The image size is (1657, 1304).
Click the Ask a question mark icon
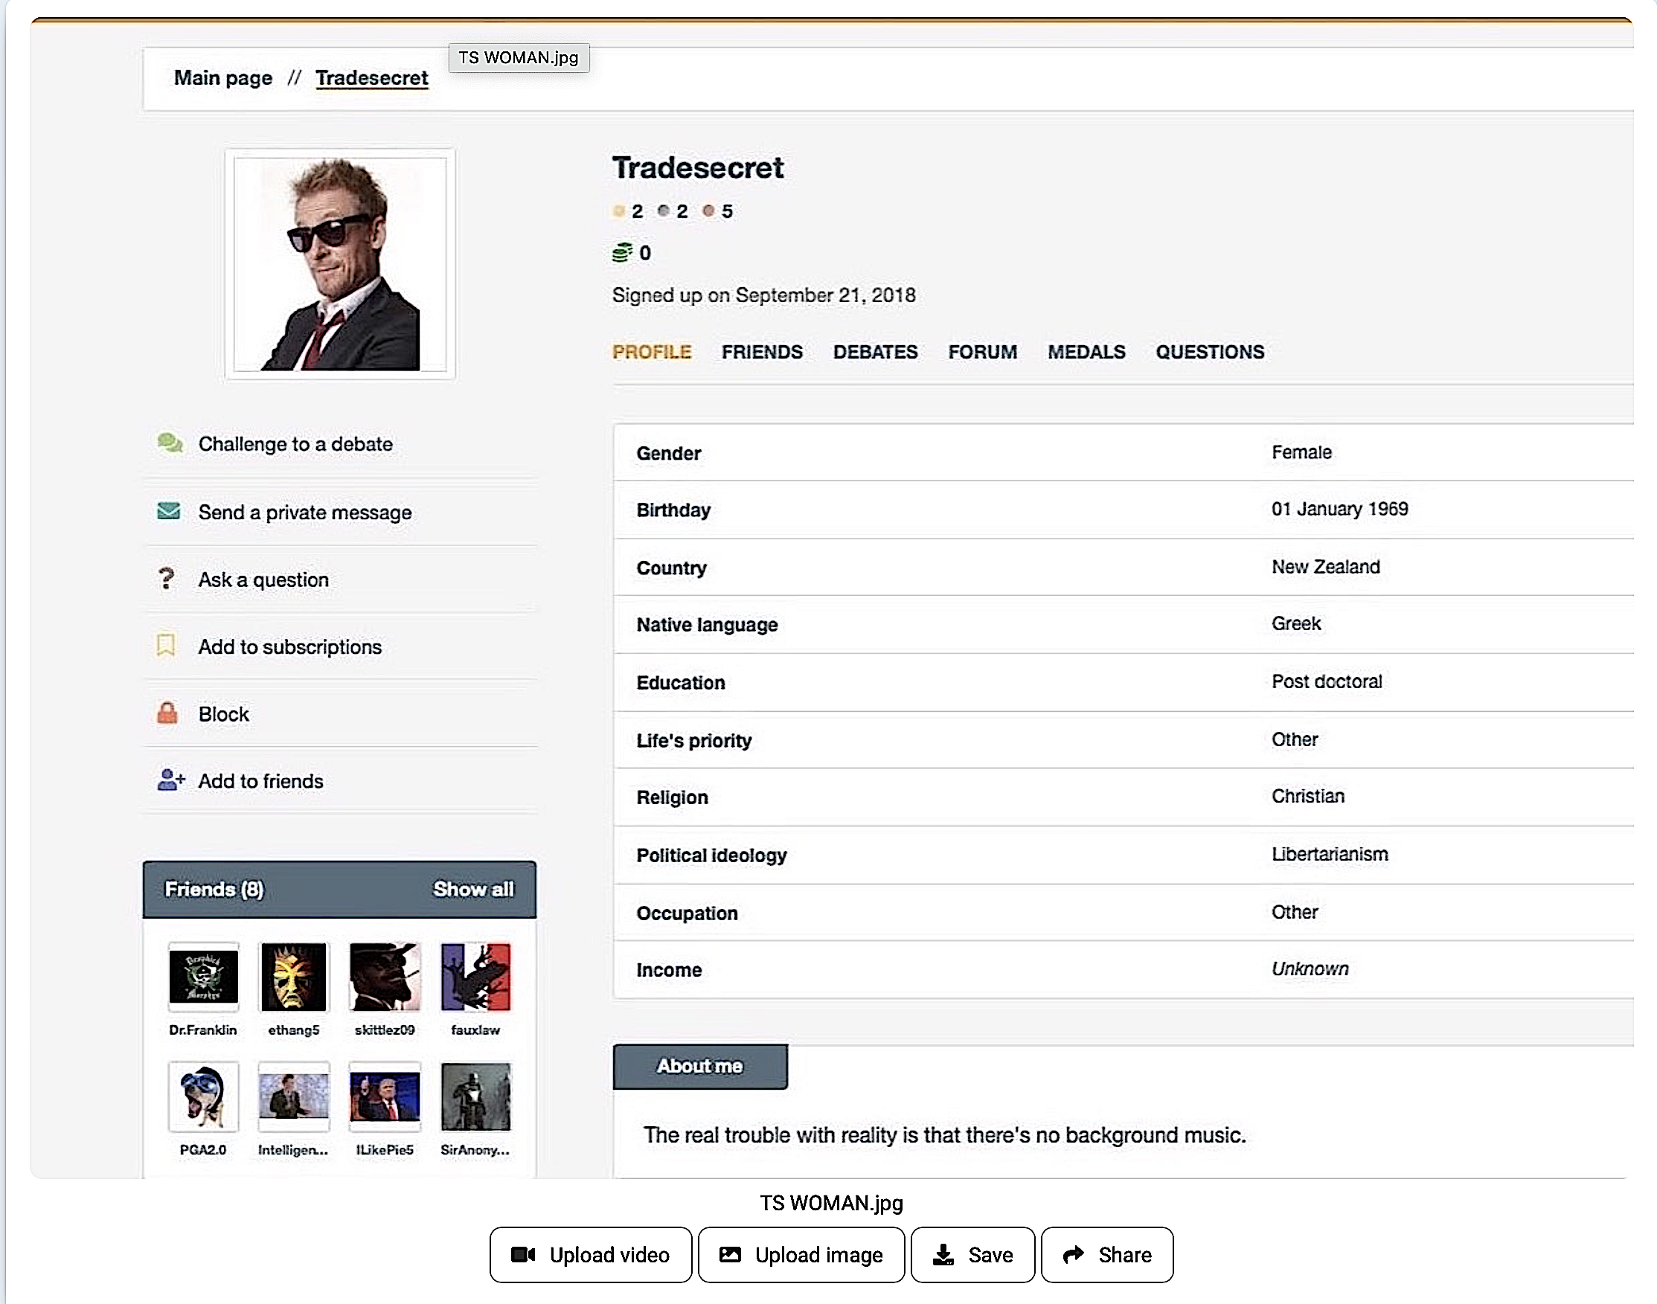point(167,579)
